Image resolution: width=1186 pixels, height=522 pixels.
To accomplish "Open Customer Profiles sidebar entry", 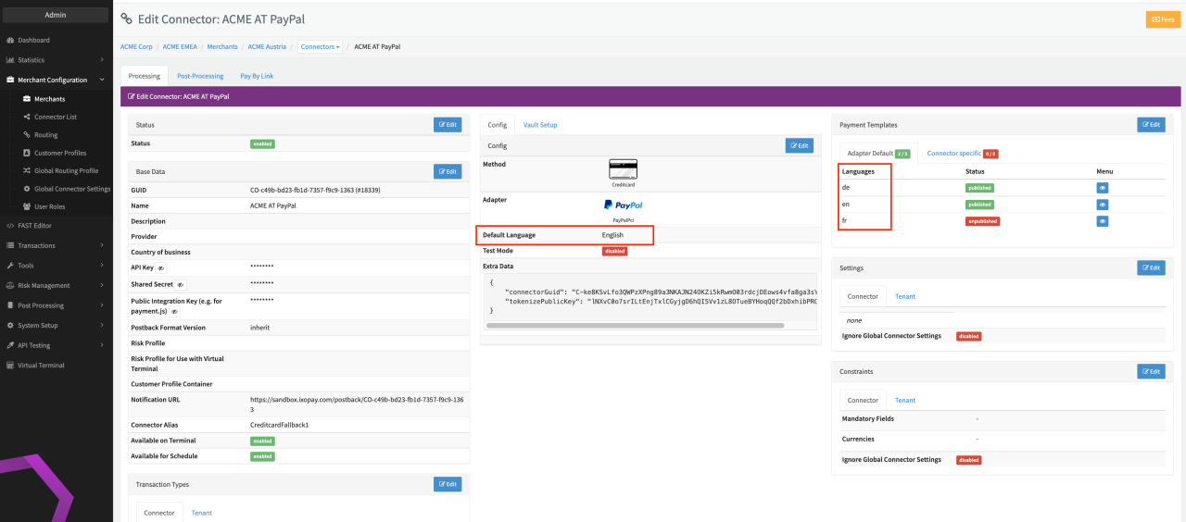I will click(60, 153).
